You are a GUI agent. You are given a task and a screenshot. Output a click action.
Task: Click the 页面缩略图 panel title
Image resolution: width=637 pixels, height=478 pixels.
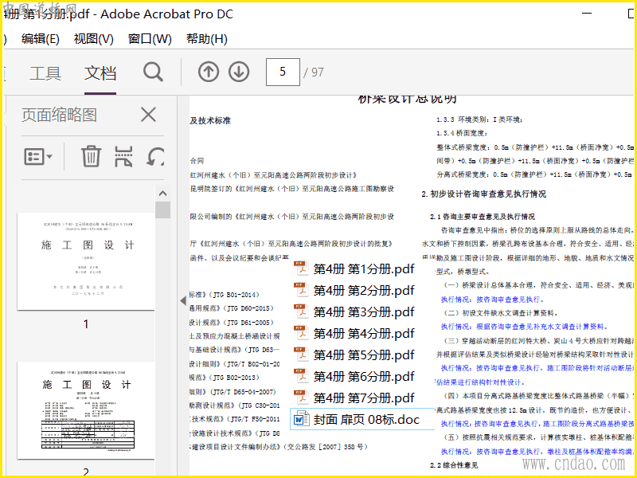[x=59, y=115]
